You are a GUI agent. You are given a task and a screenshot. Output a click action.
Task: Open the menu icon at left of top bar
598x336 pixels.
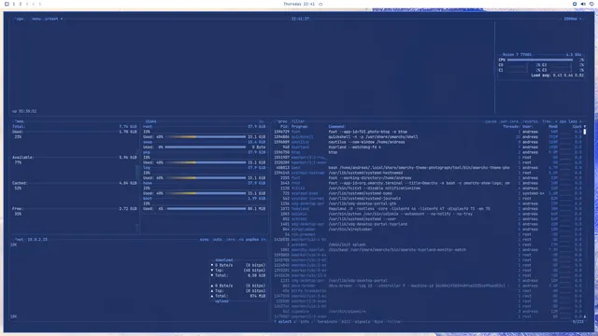click(x=7, y=4)
